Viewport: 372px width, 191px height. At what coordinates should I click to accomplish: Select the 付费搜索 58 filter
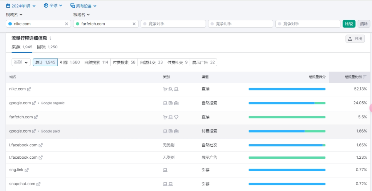pos(124,62)
